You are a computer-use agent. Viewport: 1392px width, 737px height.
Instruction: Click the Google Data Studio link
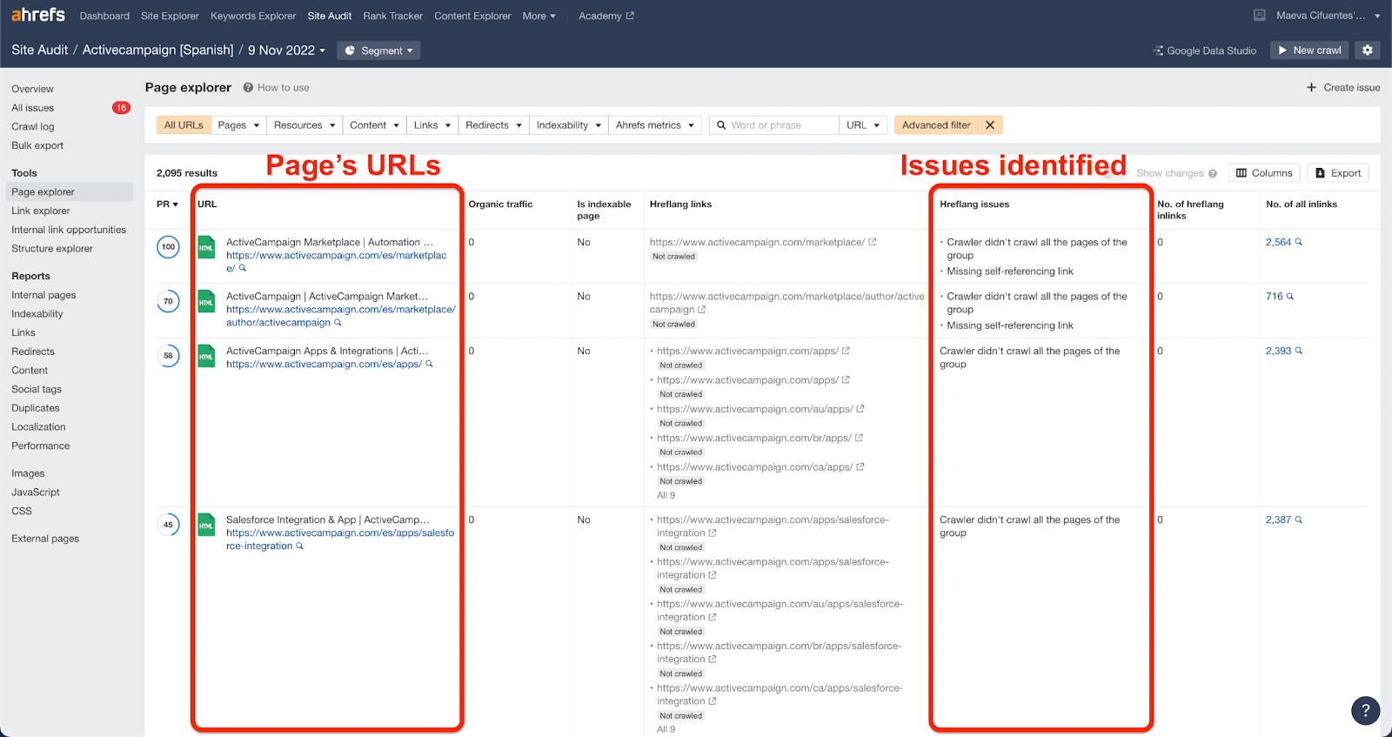click(x=1205, y=50)
